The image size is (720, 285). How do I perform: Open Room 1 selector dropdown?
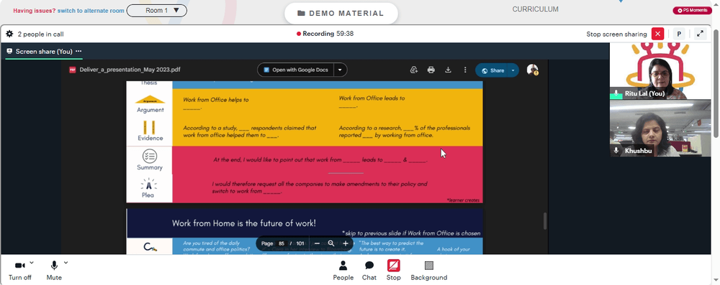click(156, 11)
